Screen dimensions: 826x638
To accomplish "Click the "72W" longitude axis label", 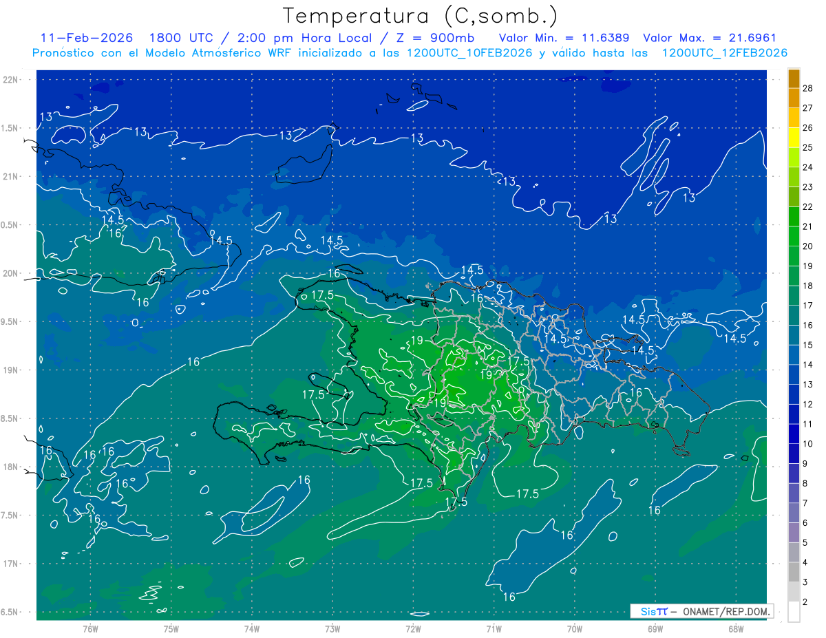I will pyautogui.click(x=413, y=628).
